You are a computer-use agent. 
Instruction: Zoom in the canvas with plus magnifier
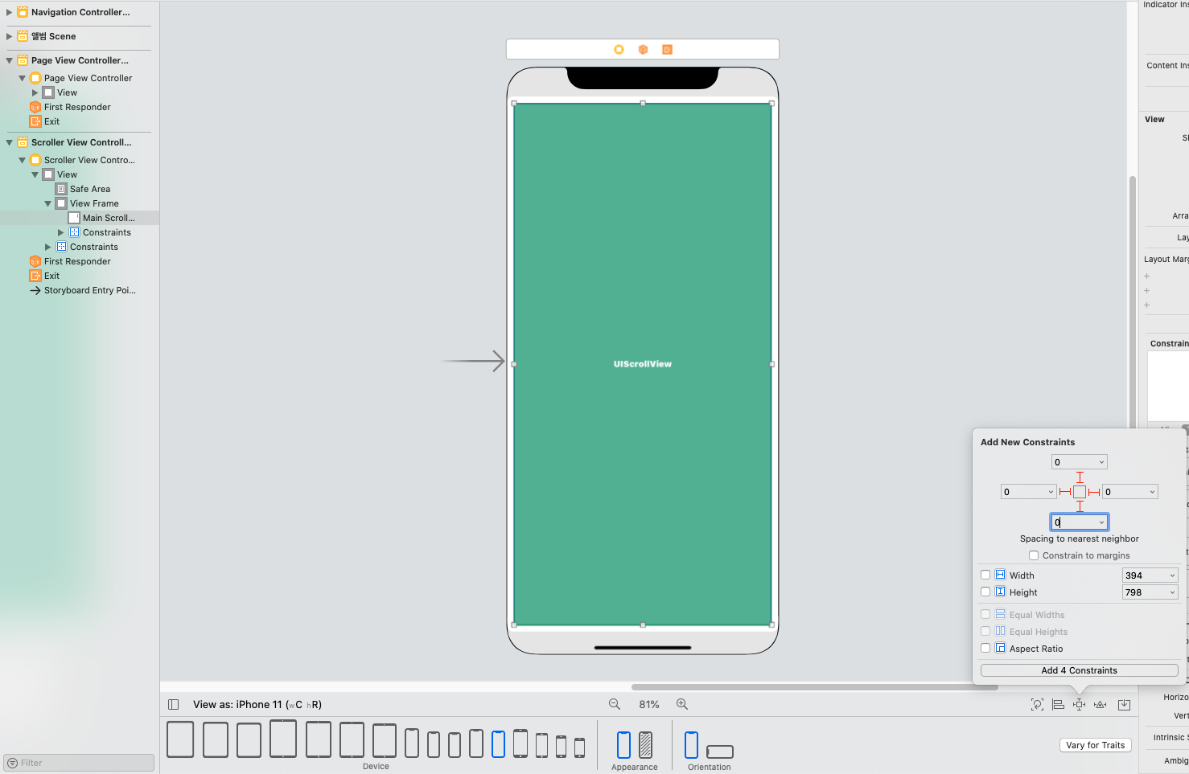[682, 704]
